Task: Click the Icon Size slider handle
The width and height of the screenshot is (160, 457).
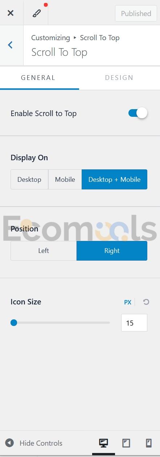Action: coord(14,323)
